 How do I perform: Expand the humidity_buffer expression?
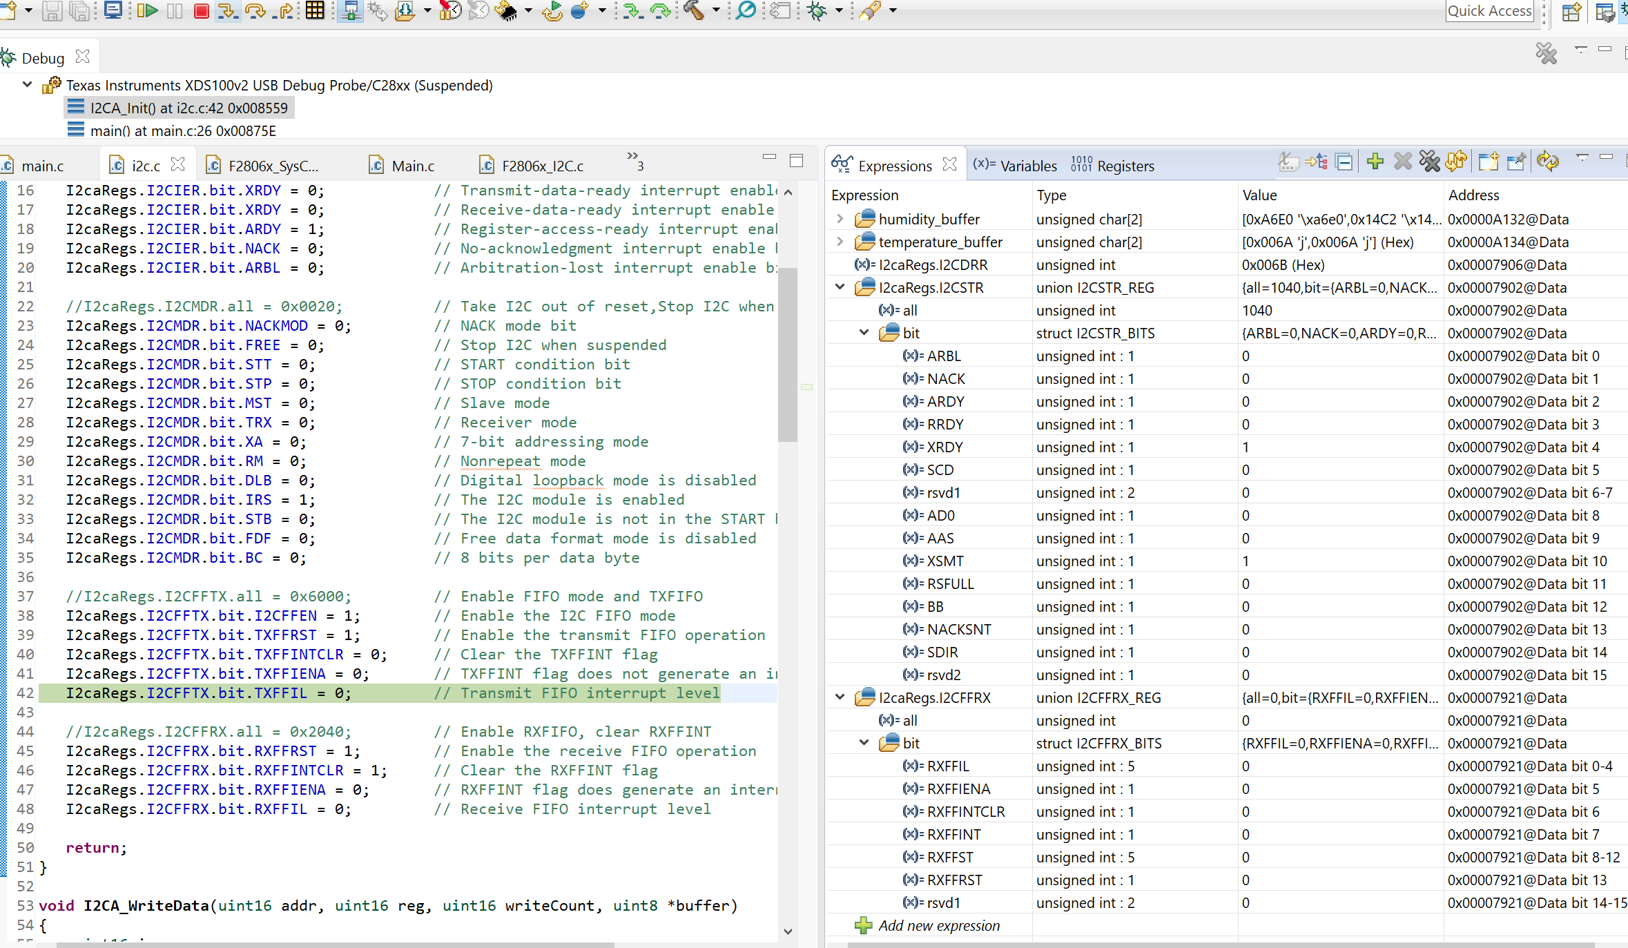click(x=840, y=219)
